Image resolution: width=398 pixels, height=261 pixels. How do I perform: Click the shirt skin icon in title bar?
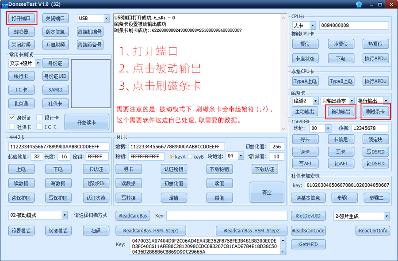(358, 4)
